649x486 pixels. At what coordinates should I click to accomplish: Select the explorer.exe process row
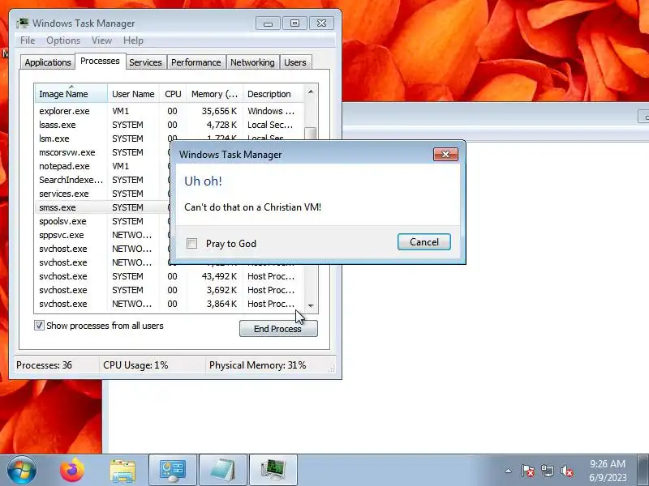point(169,111)
